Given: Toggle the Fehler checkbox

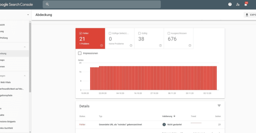Looking at the screenshot, I should (81, 33).
